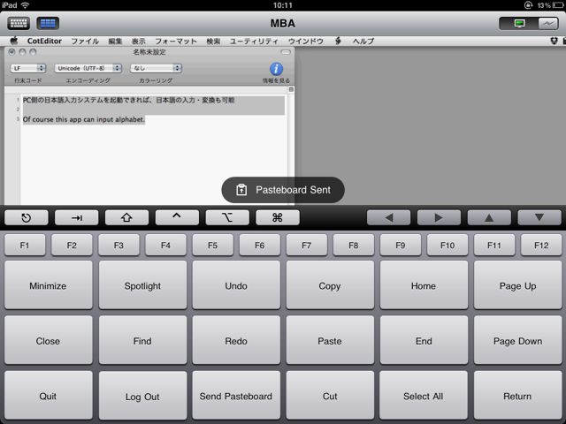The image size is (566, 424).
Task: Toggle the Control modifier key
Action: (x=177, y=218)
